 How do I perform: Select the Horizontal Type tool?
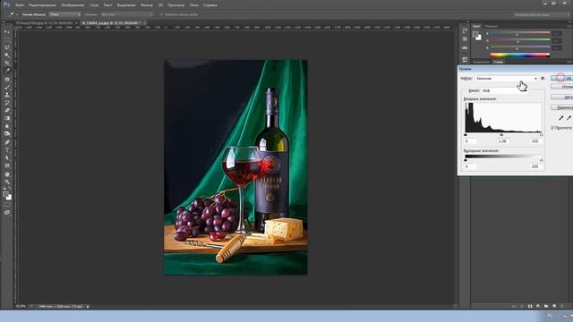point(7,150)
